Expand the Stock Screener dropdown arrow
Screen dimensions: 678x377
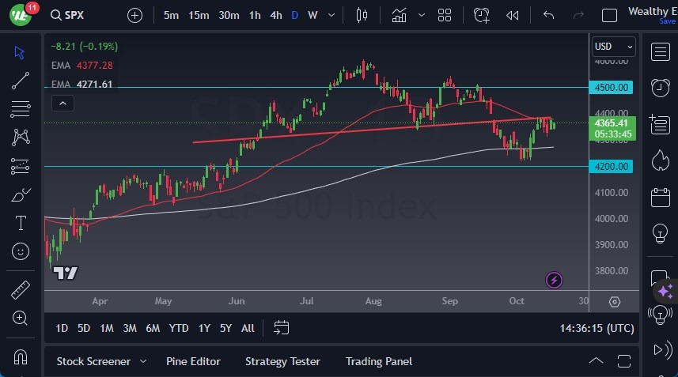click(x=143, y=361)
